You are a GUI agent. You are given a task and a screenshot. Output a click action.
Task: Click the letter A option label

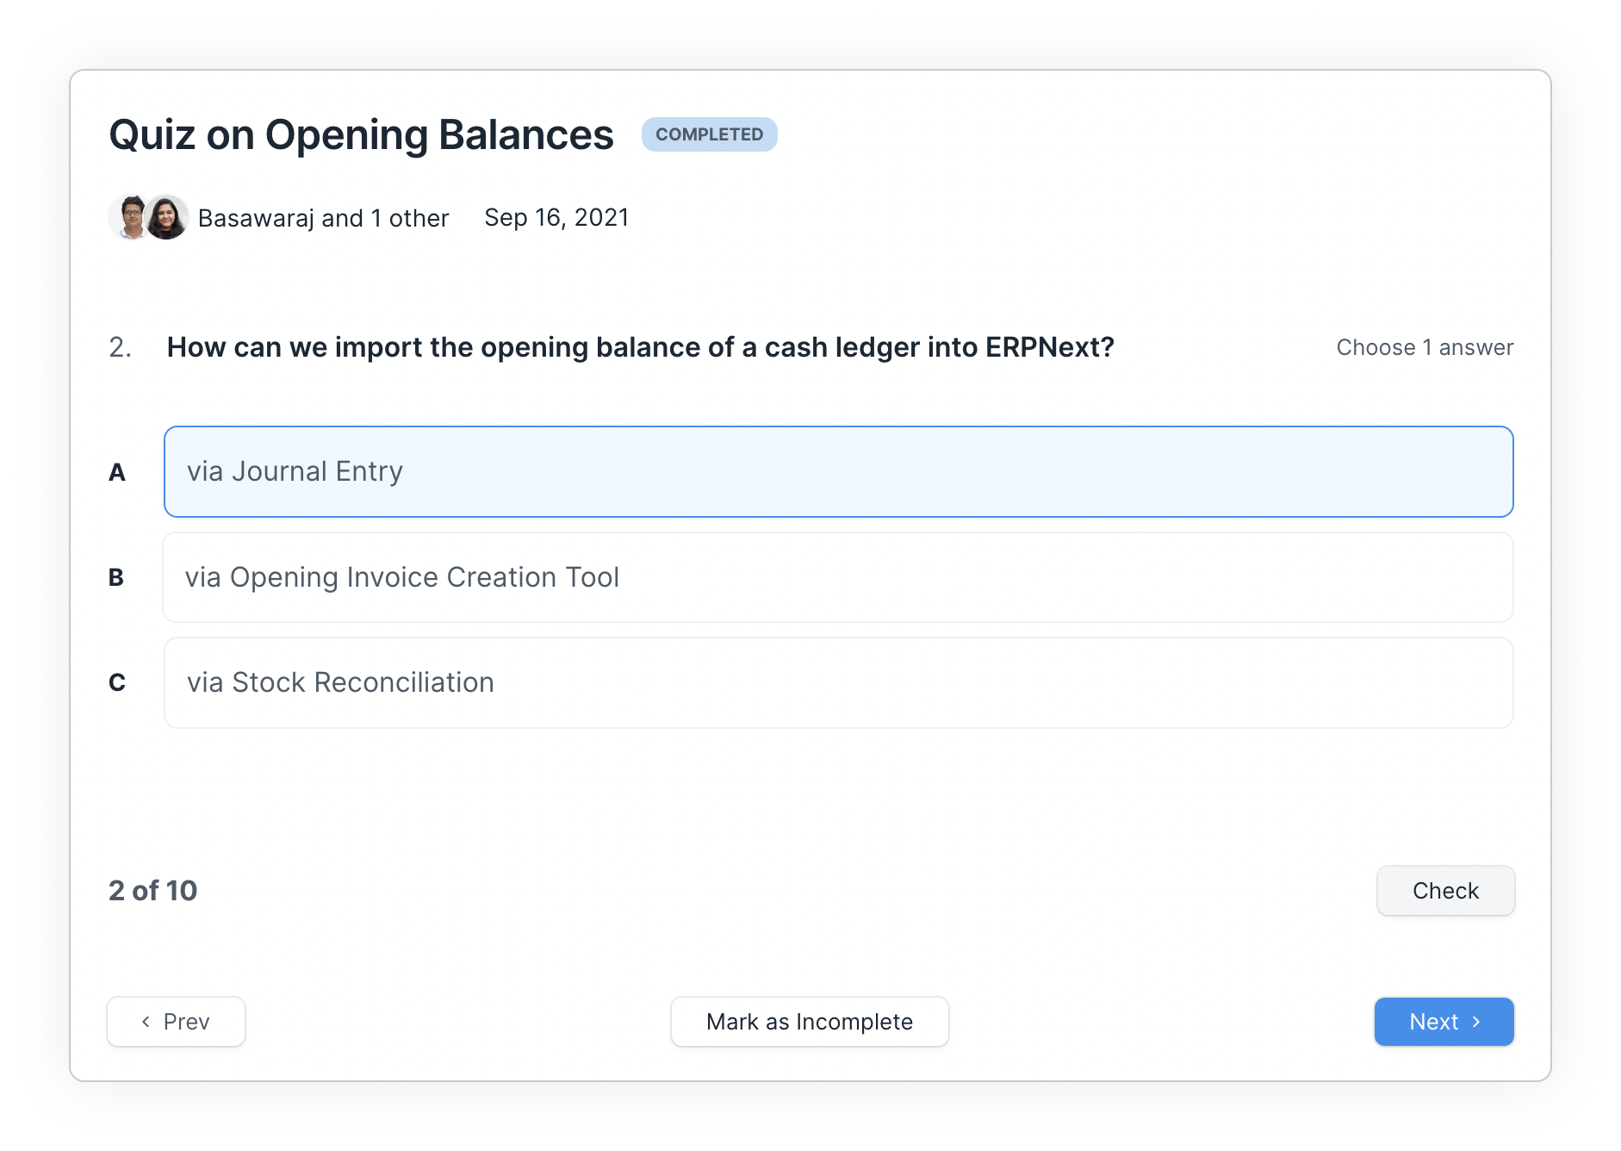(117, 472)
